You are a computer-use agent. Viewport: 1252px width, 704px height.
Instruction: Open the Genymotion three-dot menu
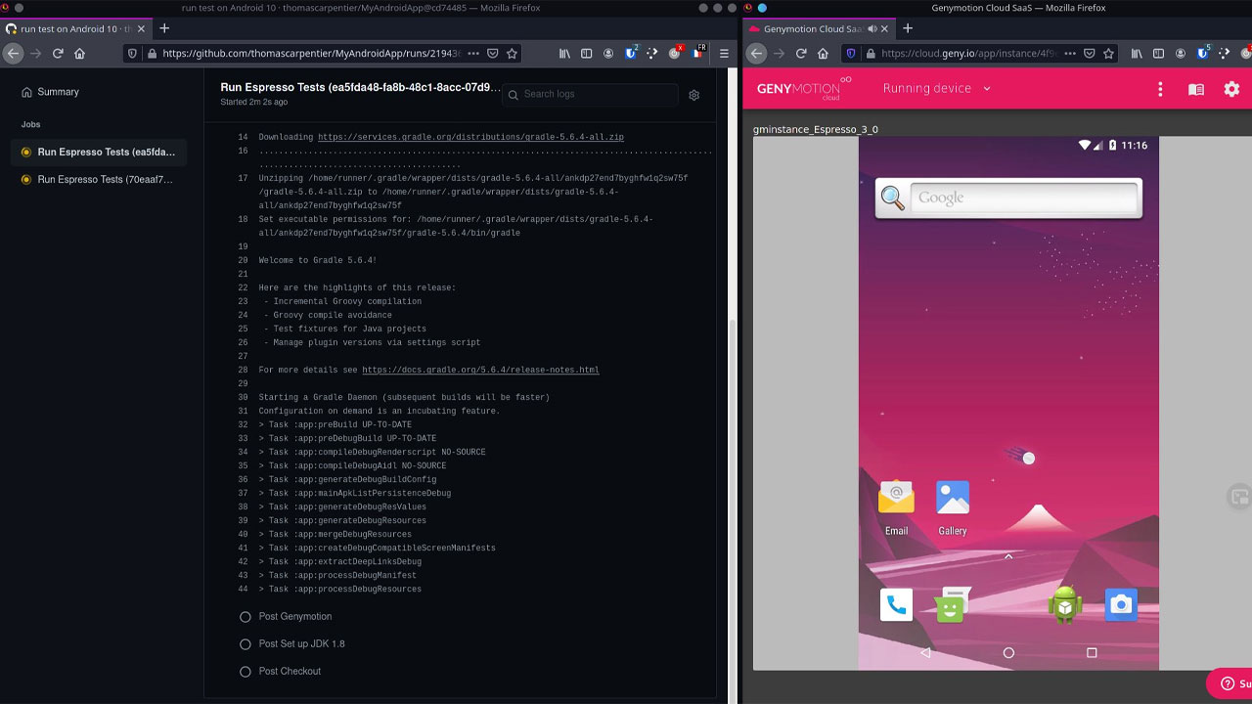coord(1160,88)
